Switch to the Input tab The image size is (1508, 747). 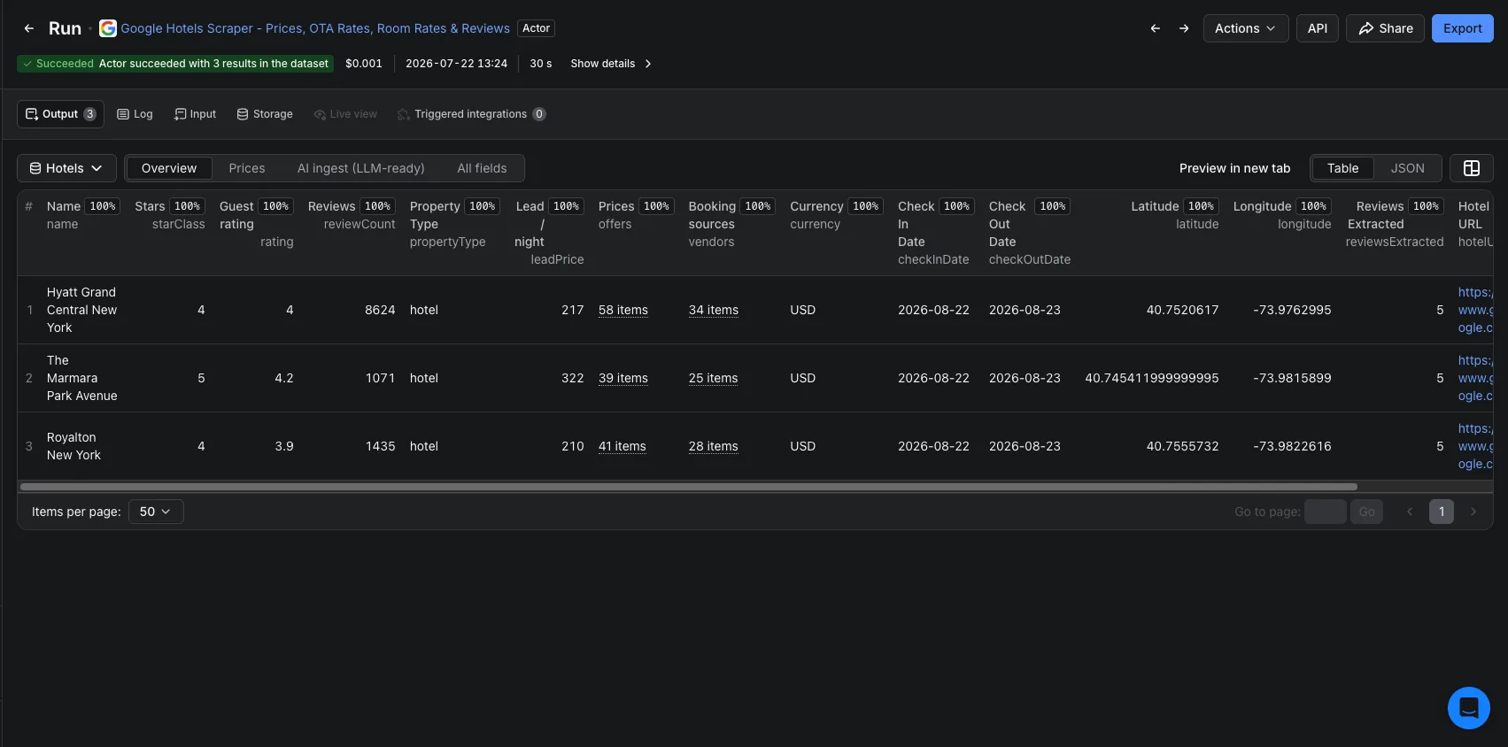coord(195,114)
